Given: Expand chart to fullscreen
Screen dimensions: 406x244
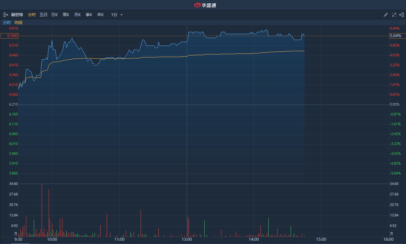Looking at the screenshot, I should pyautogui.click(x=394, y=15).
